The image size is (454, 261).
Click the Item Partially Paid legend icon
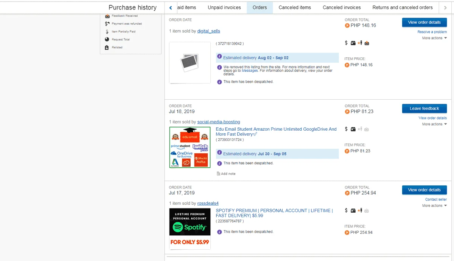107,32
